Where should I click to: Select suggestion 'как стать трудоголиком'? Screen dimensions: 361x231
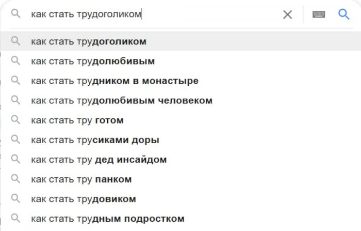pyautogui.click(x=180, y=41)
